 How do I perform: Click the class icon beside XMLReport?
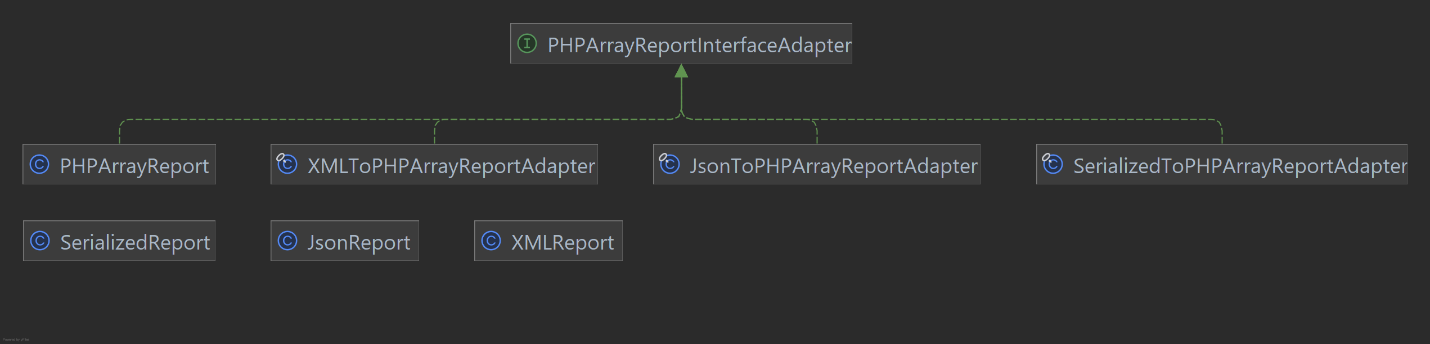pyautogui.click(x=491, y=241)
